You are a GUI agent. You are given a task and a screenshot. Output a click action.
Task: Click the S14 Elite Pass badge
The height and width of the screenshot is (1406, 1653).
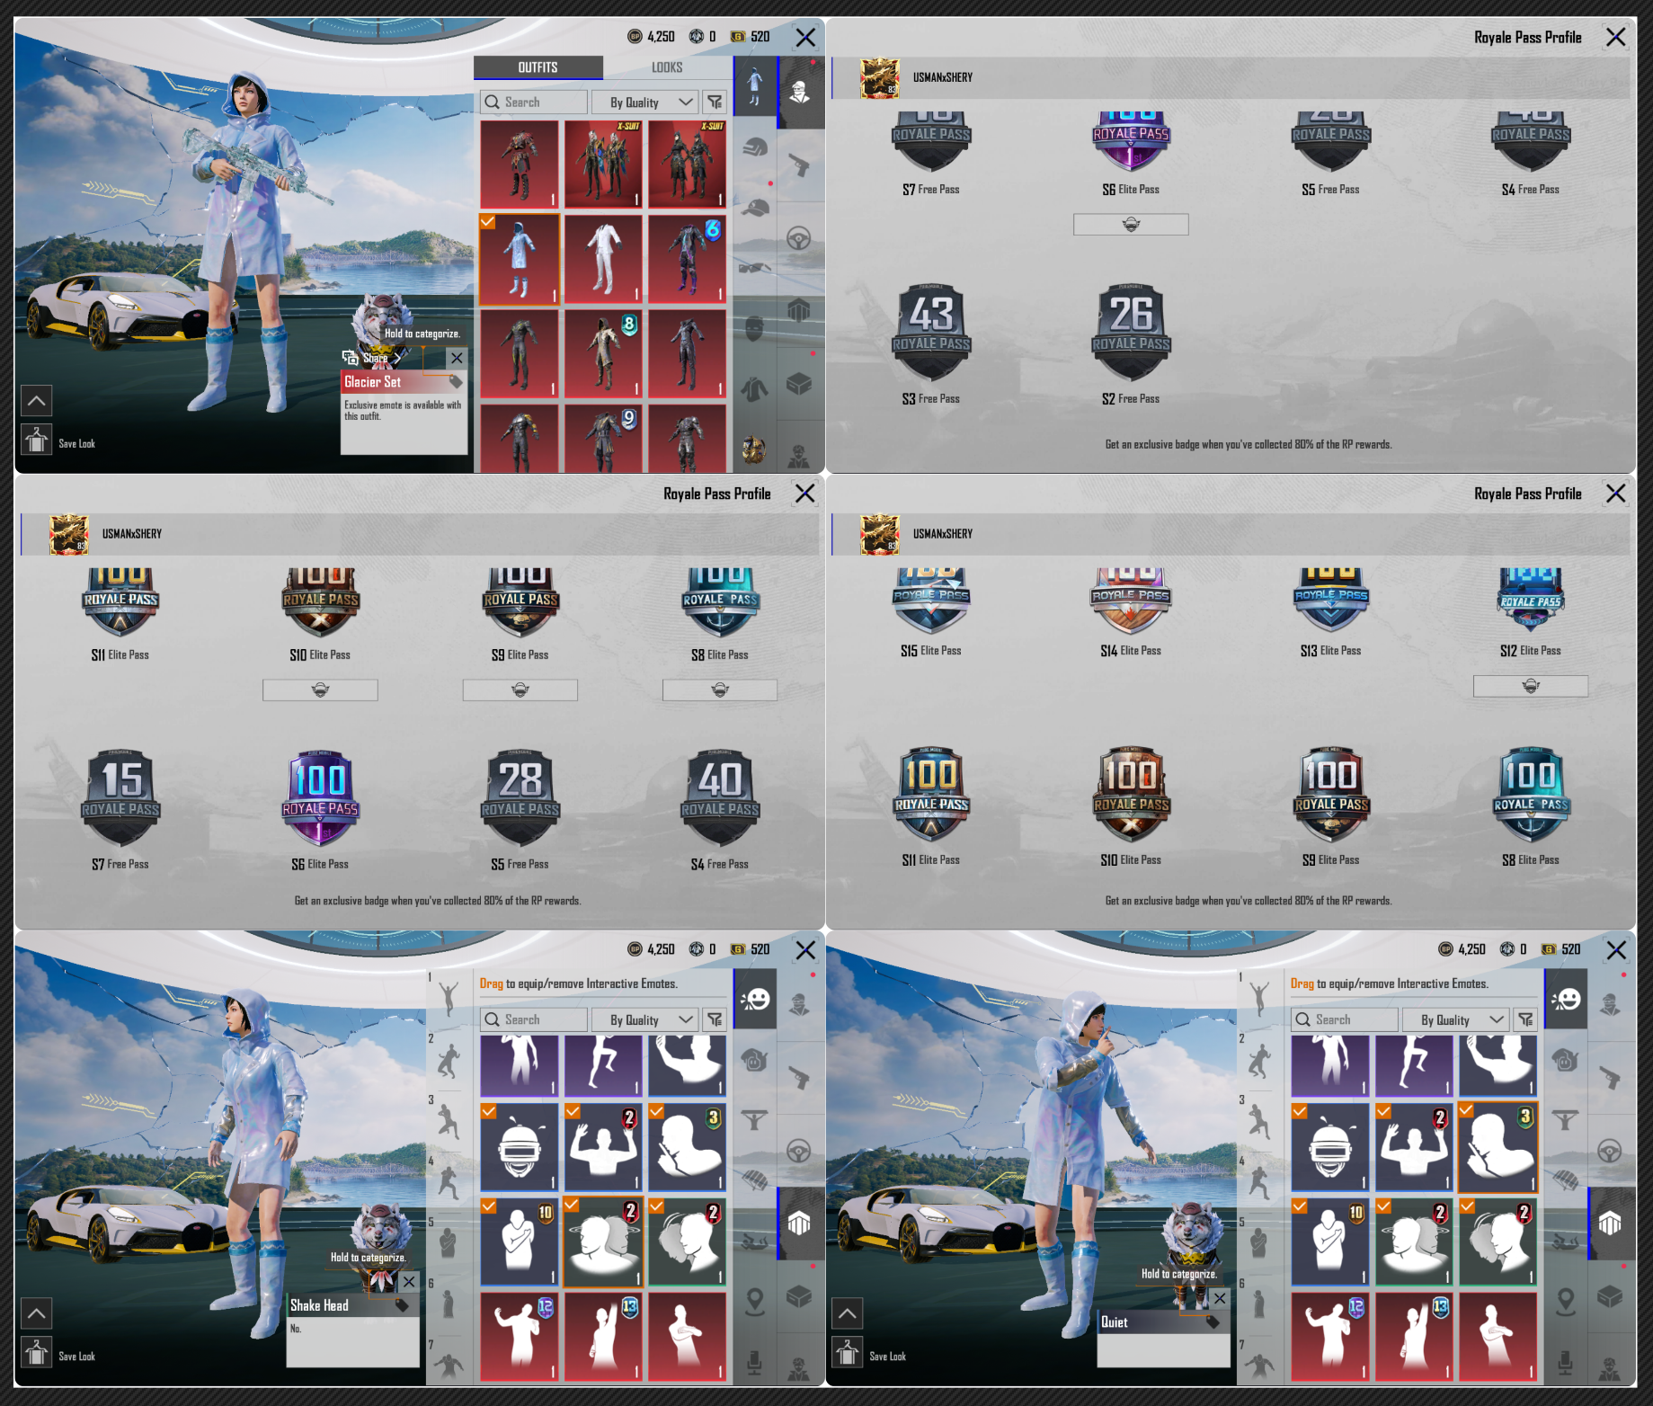coord(1131,601)
